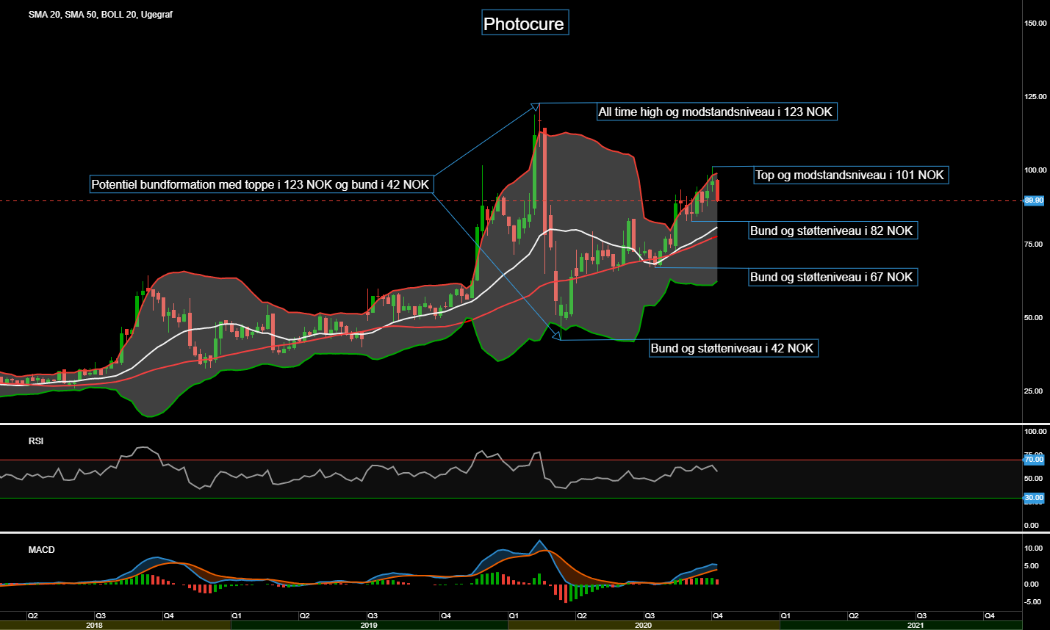Select the 'Top og modstandsniveau i 101 NOK' annotation

[850, 175]
